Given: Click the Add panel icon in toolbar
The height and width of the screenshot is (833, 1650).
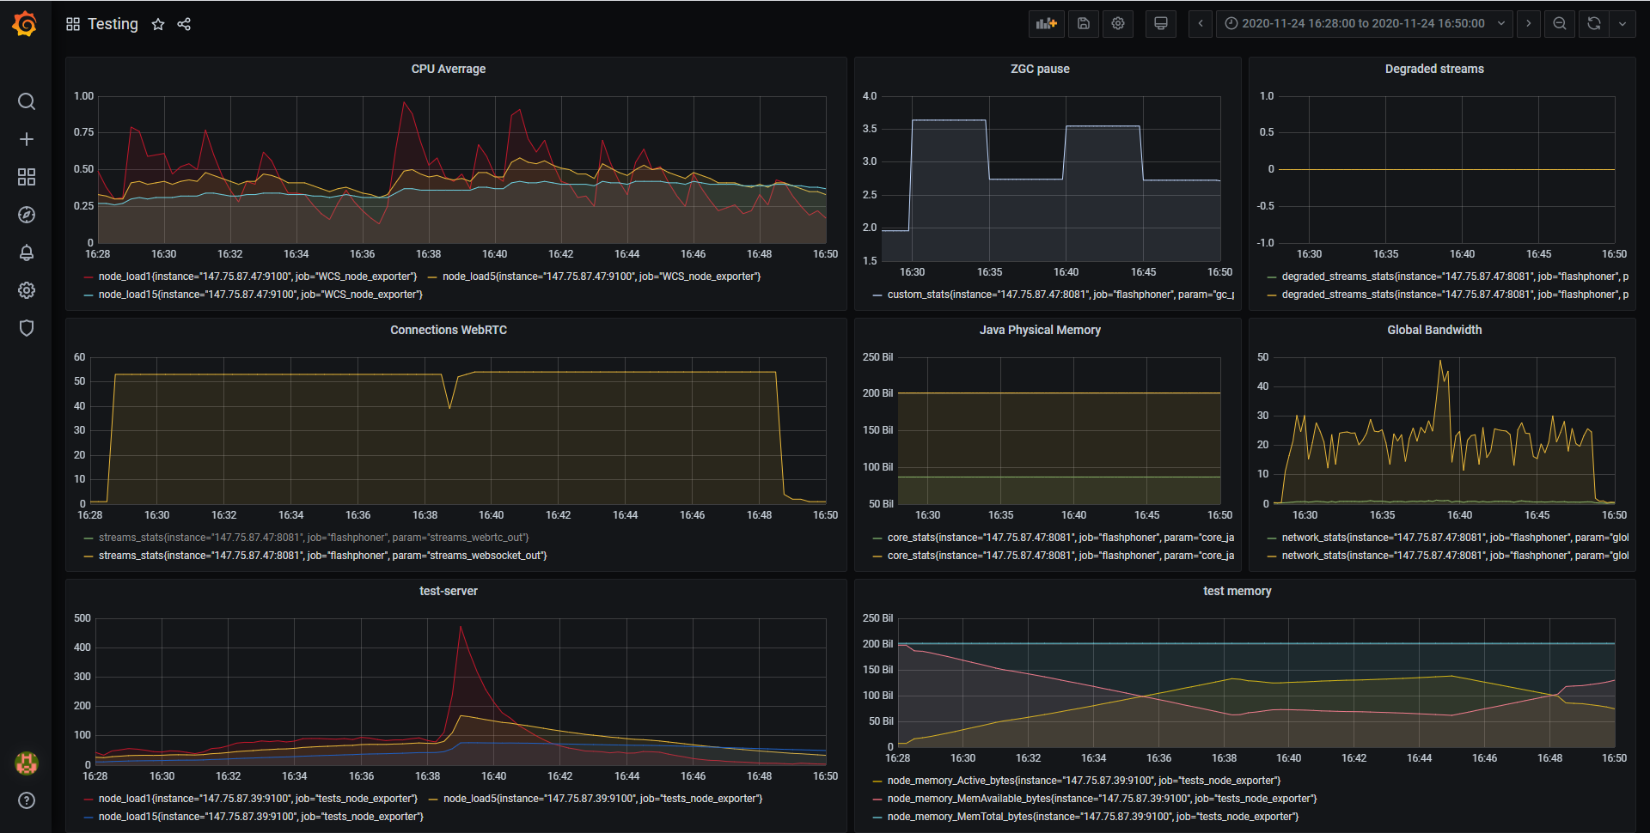Looking at the screenshot, I should click(1046, 24).
